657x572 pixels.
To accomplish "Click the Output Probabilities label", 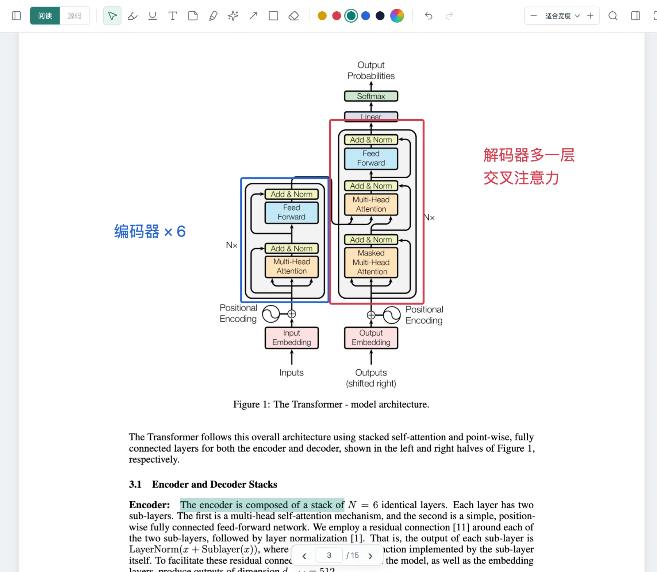I will click(x=371, y=70).
